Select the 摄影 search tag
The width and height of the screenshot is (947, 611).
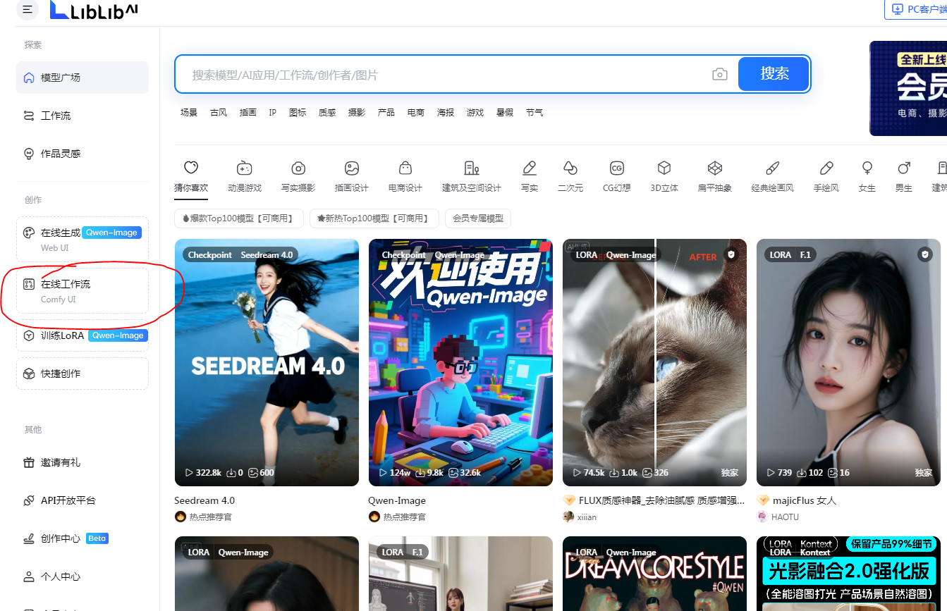(357, 113)
